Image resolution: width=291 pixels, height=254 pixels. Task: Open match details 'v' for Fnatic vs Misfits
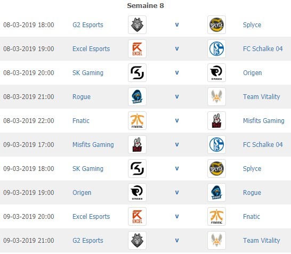coord(177,120)
